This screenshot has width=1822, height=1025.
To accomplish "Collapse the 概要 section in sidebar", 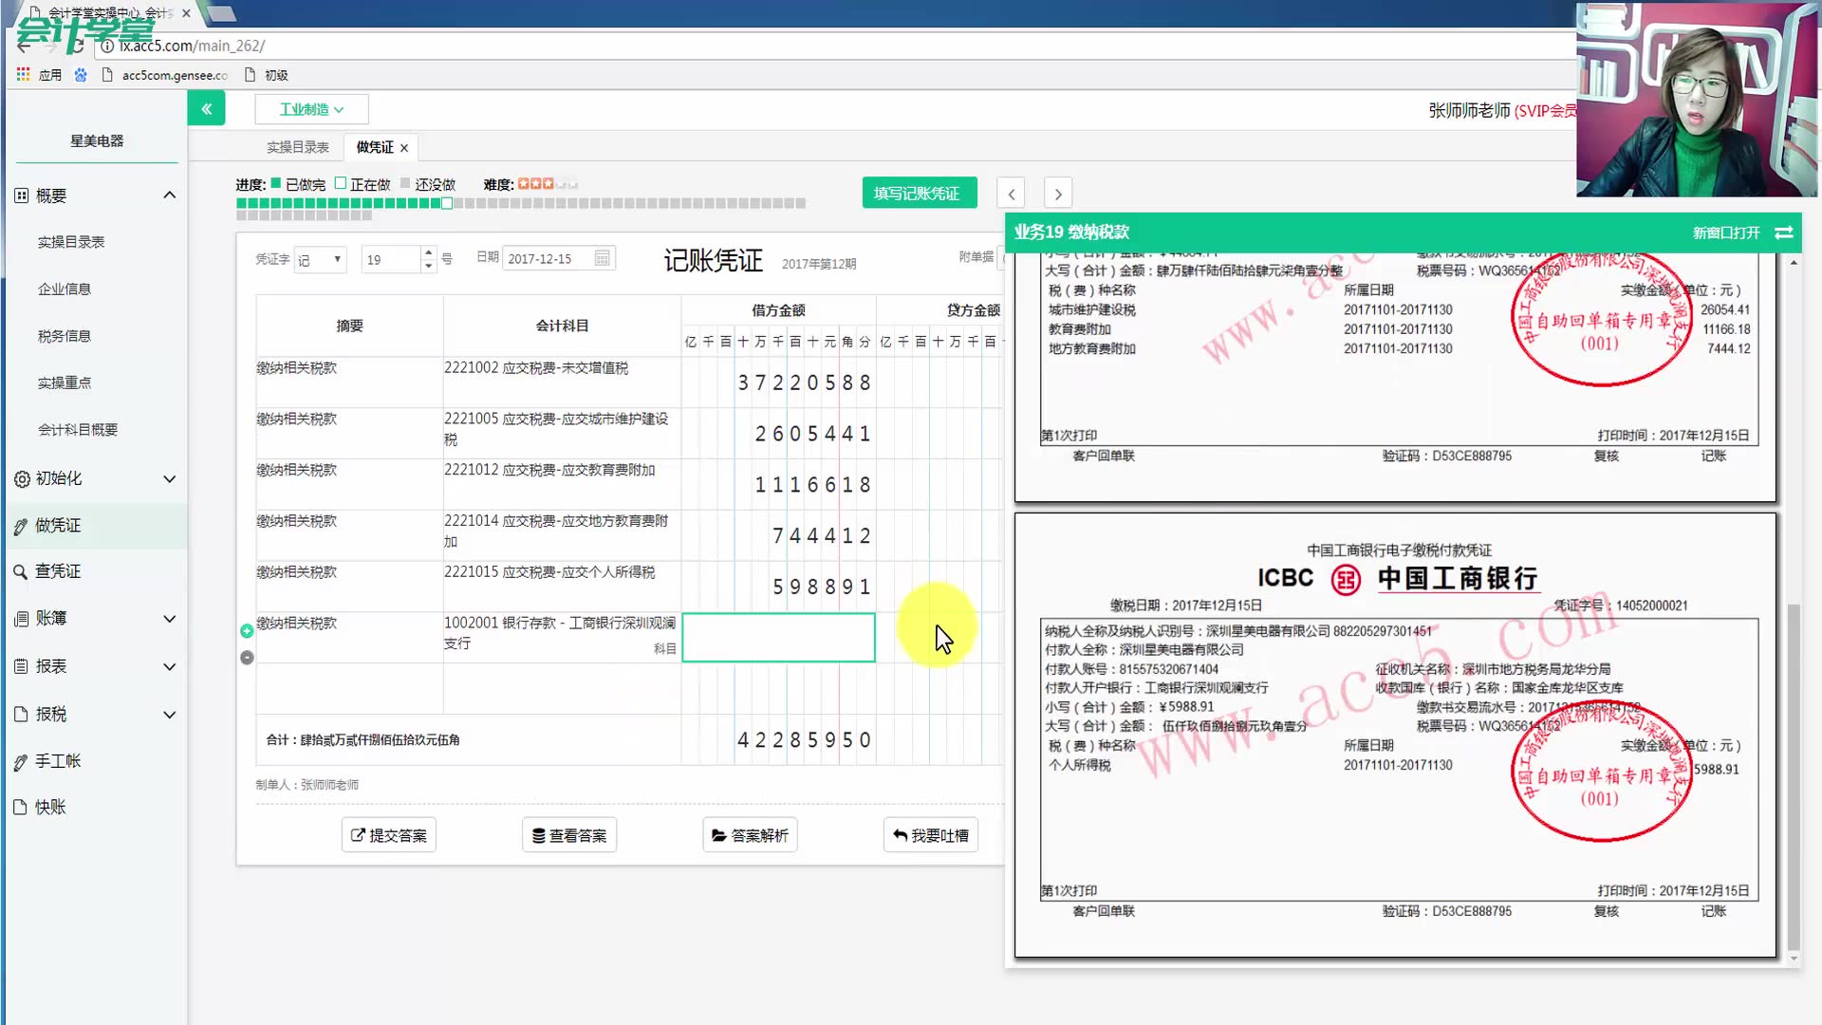I will tap(169, 195).
